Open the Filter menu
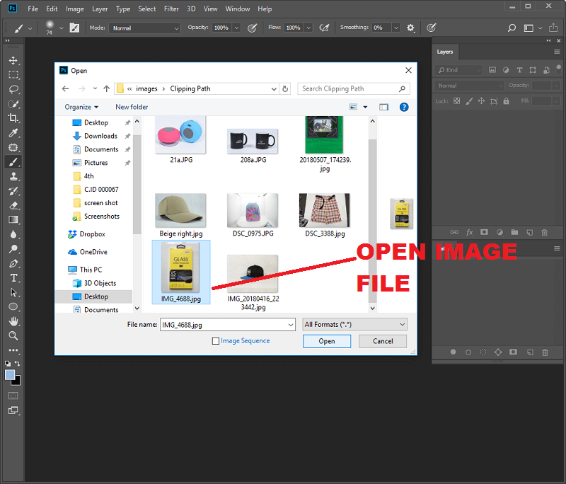Screen dimensions: 566x484 point(171,9)
